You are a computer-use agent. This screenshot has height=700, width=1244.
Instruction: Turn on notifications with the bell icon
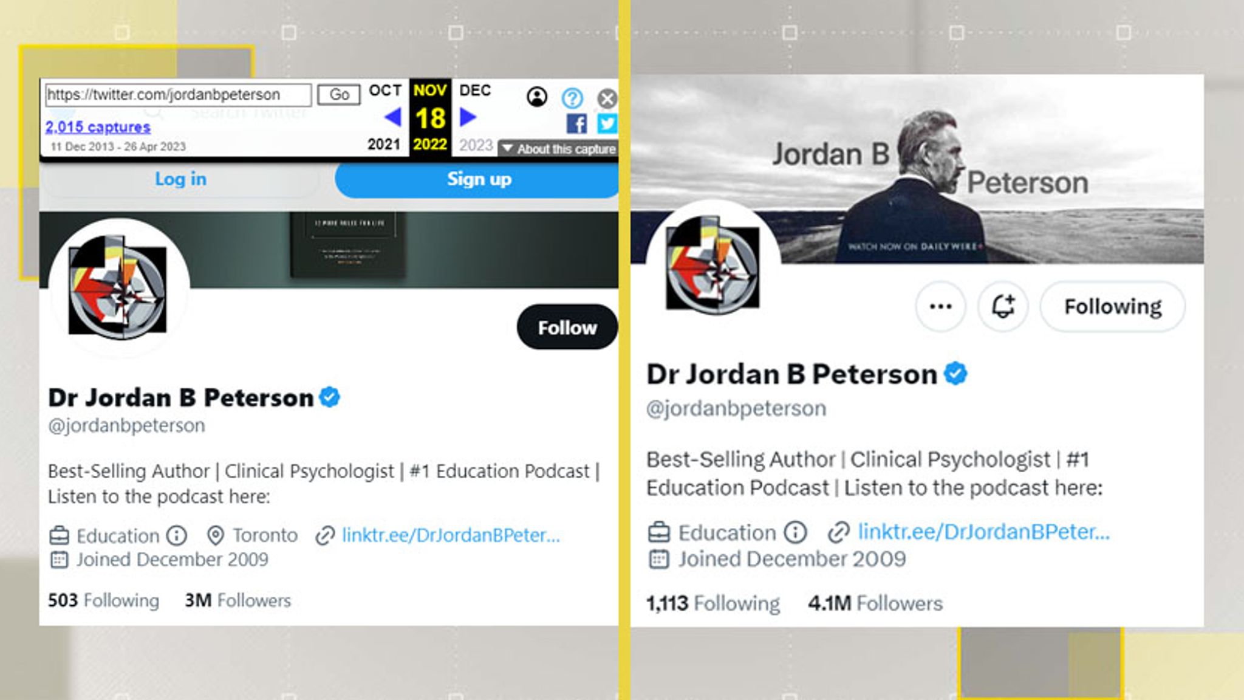pos(1003,306)
